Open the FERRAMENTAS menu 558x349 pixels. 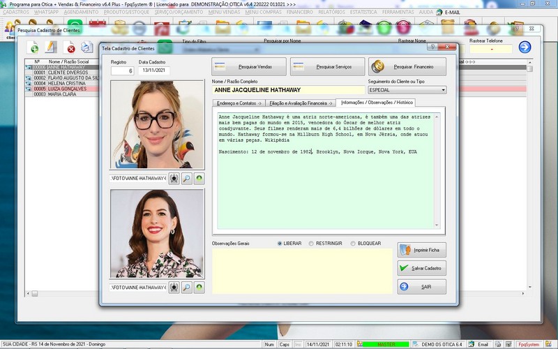pos(398,12)
